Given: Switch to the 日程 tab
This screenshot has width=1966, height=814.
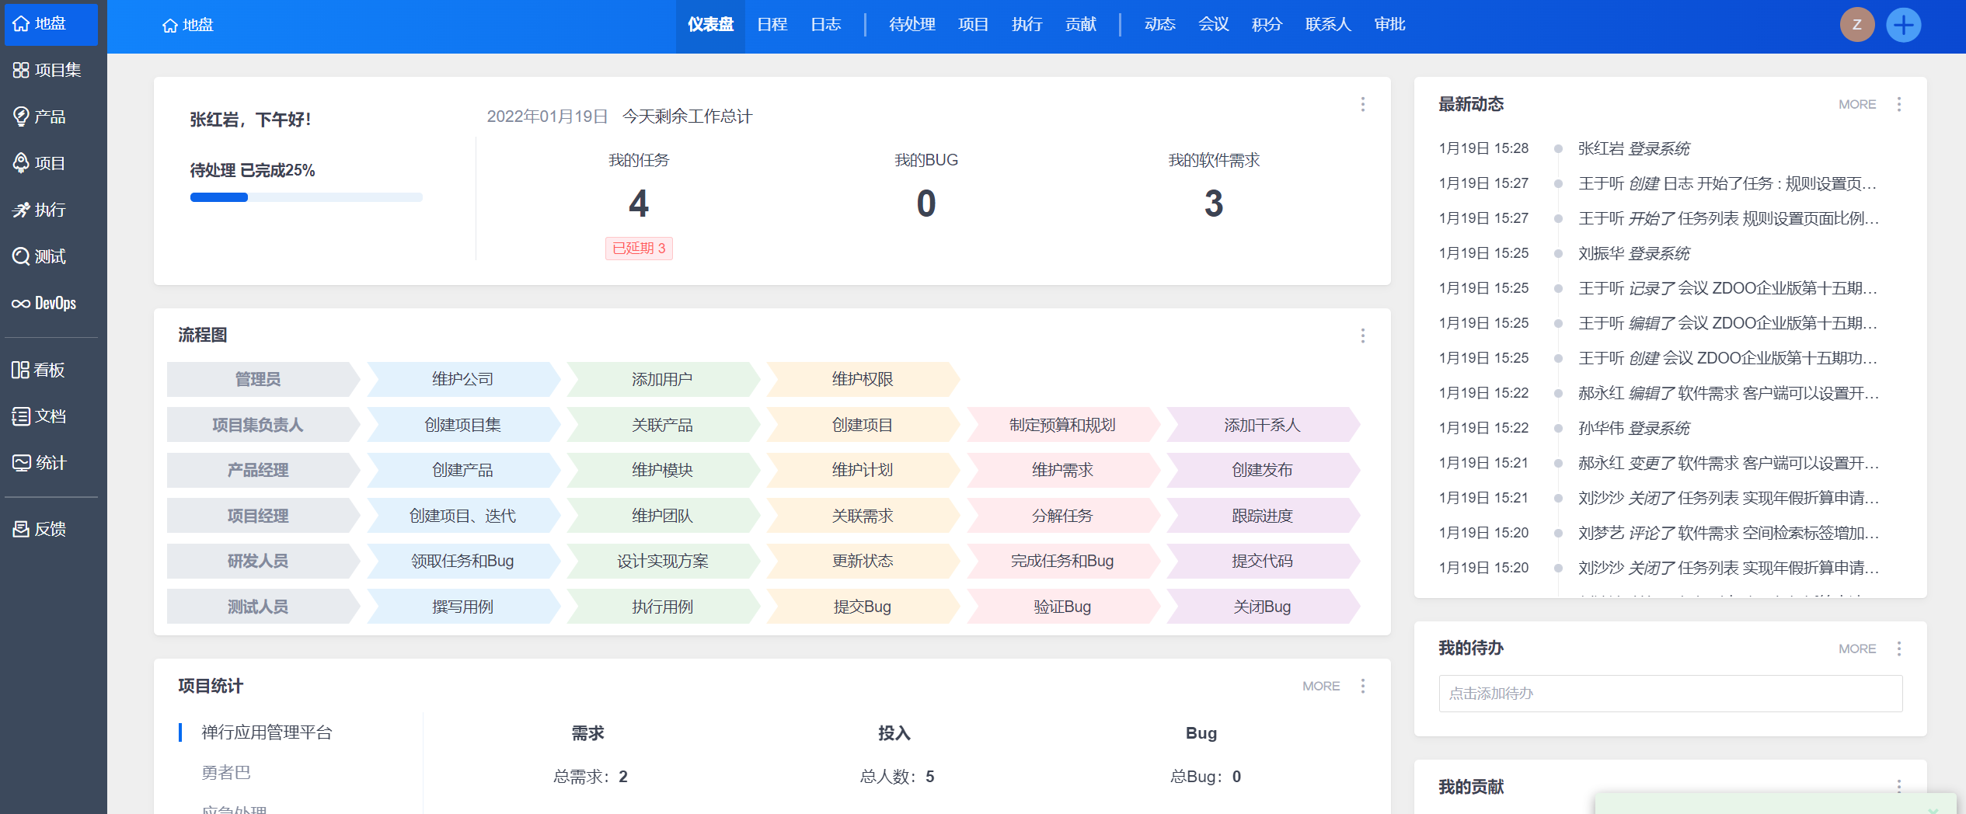Looking at the screenshot, I should [x=772, y=25].
